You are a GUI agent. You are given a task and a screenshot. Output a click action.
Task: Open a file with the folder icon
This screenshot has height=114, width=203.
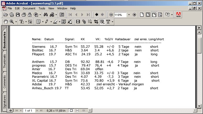tap(6, 15)
